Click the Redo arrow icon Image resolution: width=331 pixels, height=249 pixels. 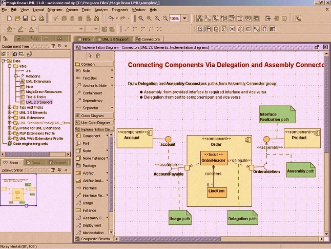click(x=122, y=18)
